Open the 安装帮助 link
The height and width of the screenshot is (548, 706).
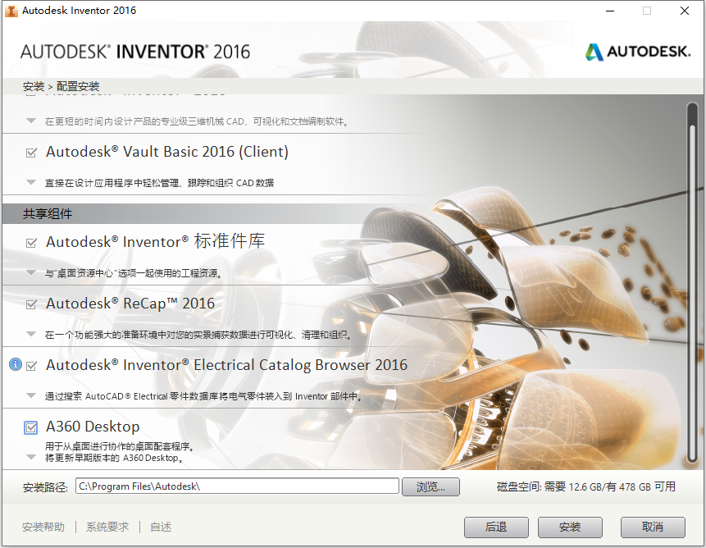click(x=43, y=527)
